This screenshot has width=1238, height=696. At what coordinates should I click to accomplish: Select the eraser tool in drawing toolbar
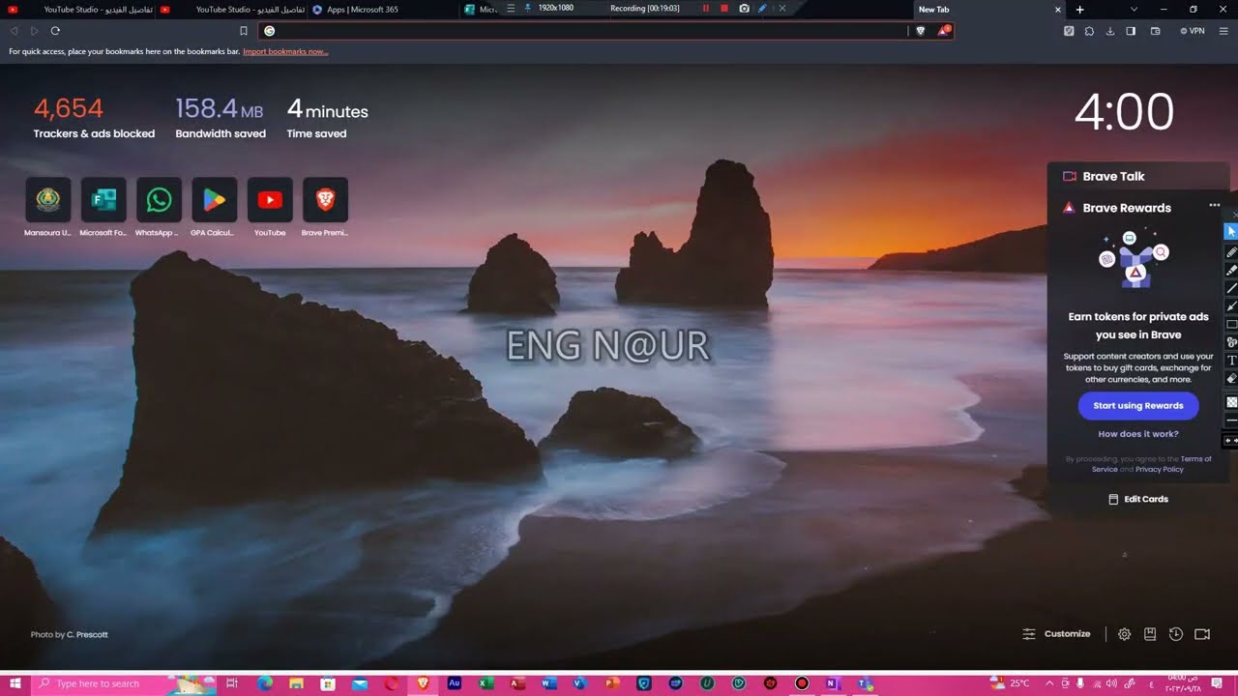(x=1231, y=379)
